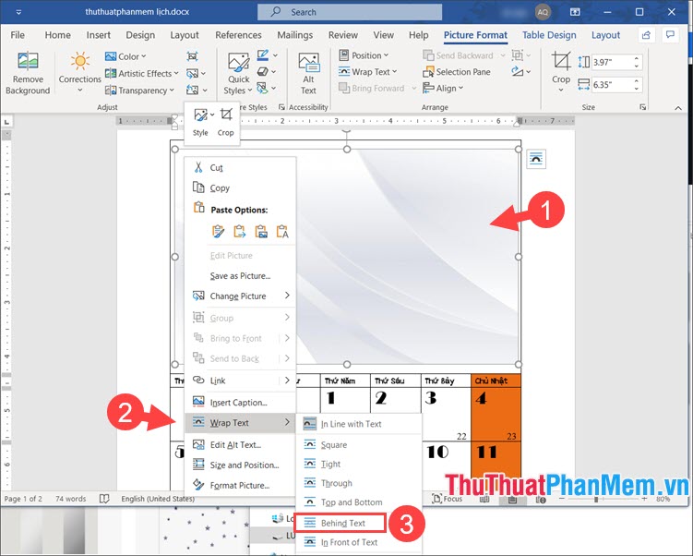Select Tight wrapping
Screen dimensions: 693x556
[358, 464]
